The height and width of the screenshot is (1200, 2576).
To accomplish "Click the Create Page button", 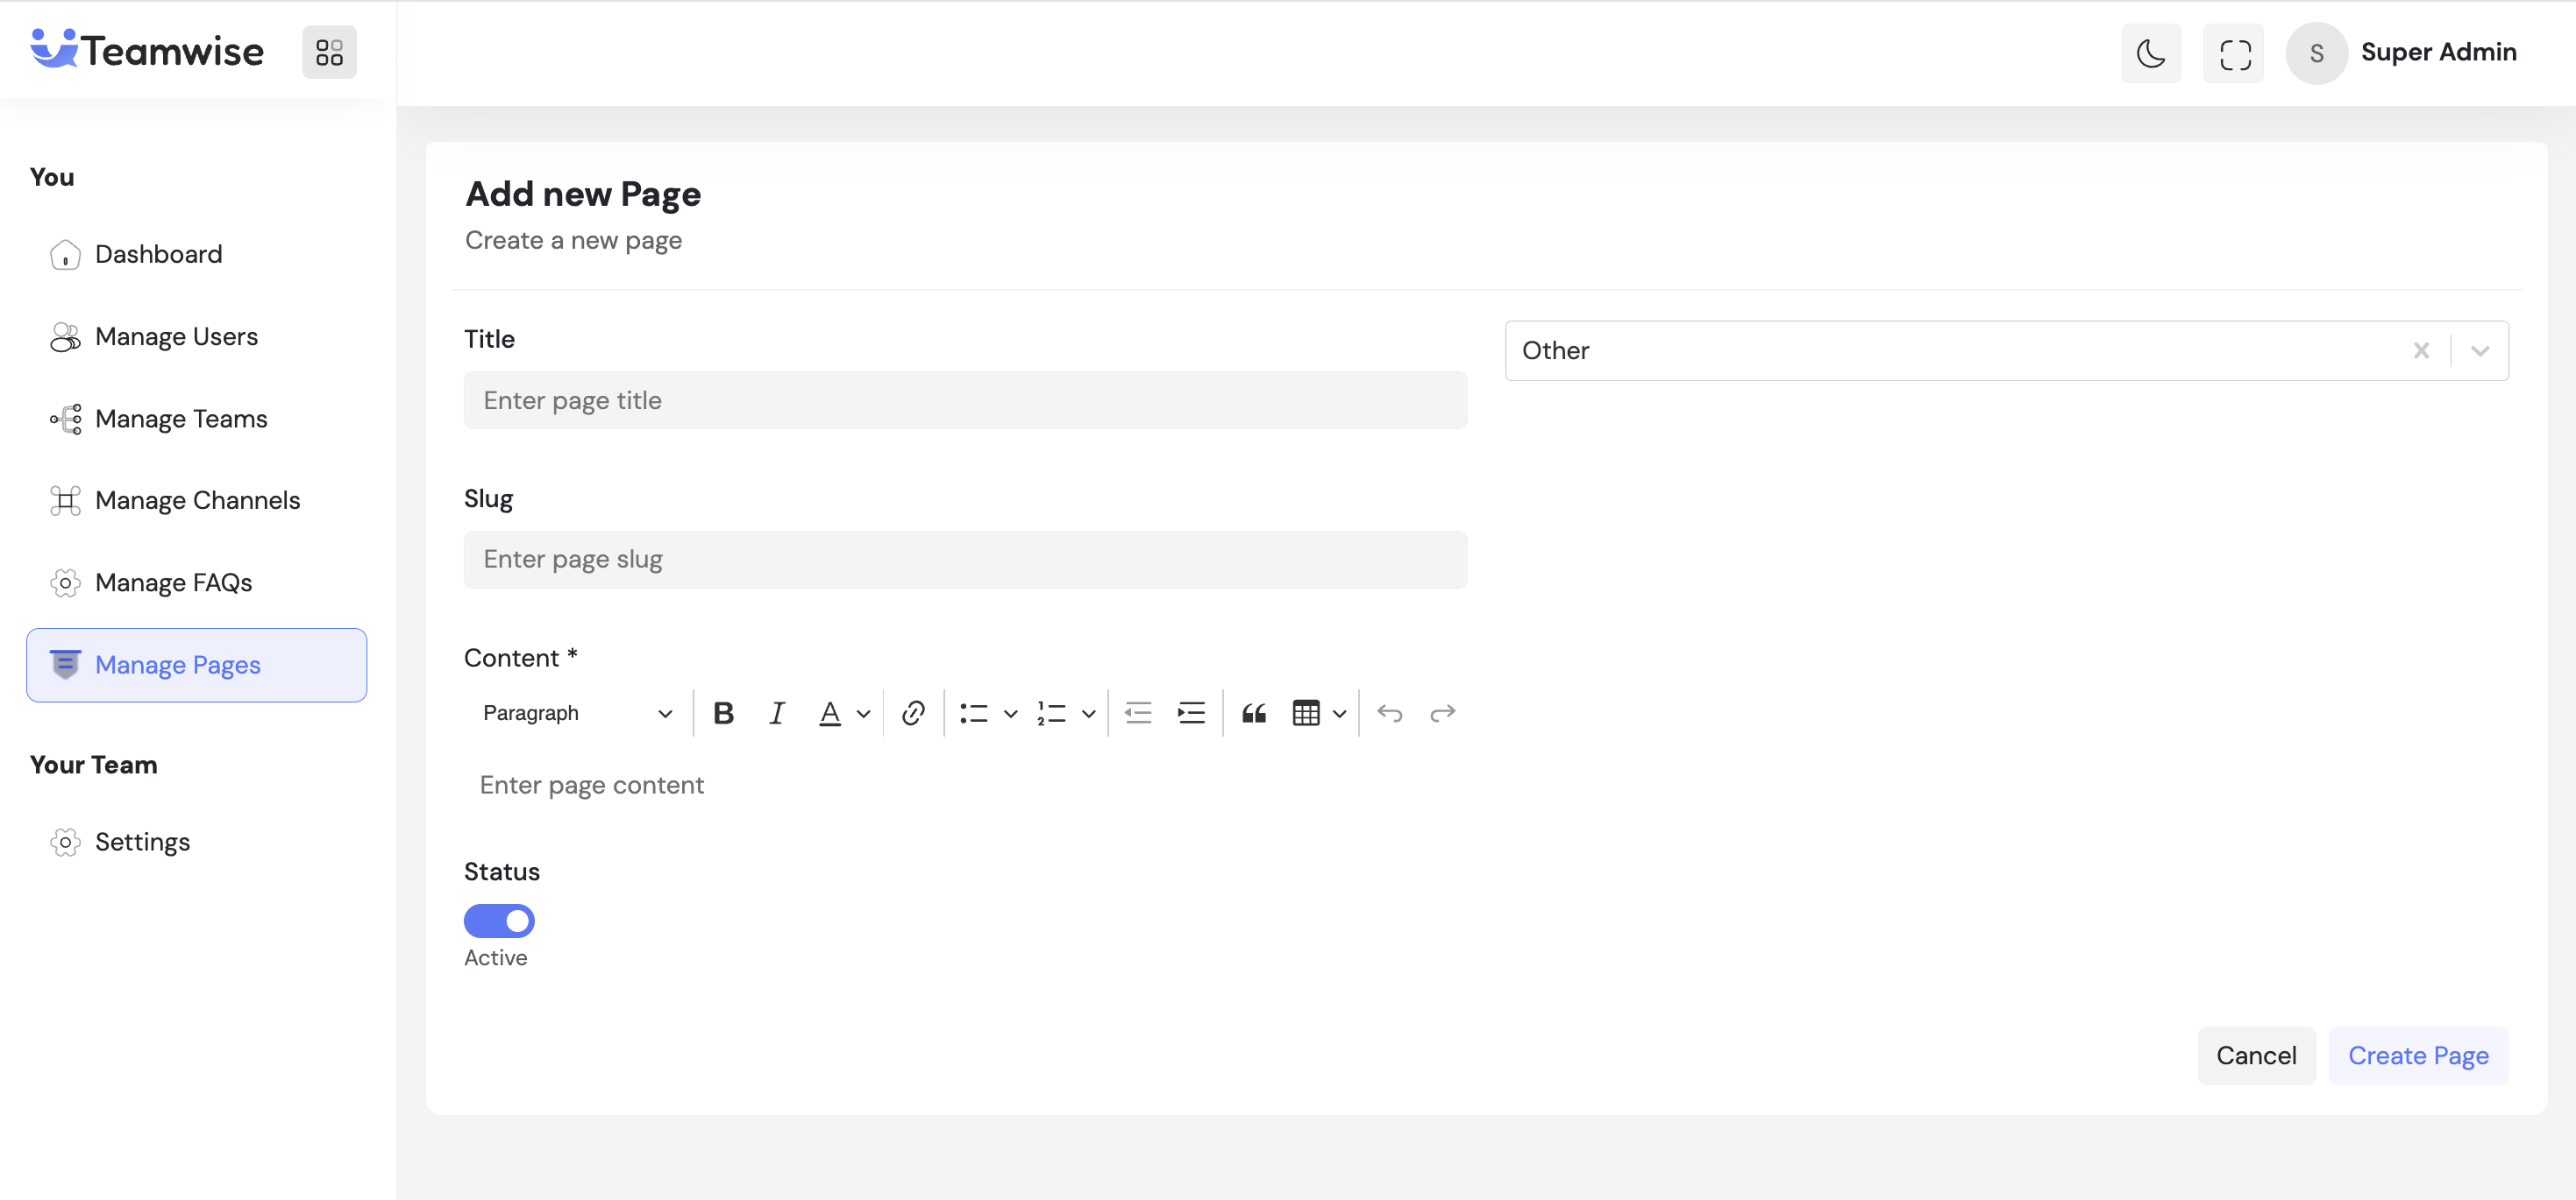I will (x=2417, y=1055).
